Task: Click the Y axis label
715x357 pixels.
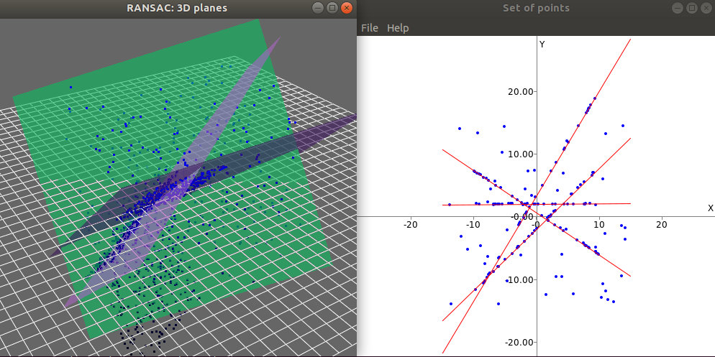Action: (542, 45)
